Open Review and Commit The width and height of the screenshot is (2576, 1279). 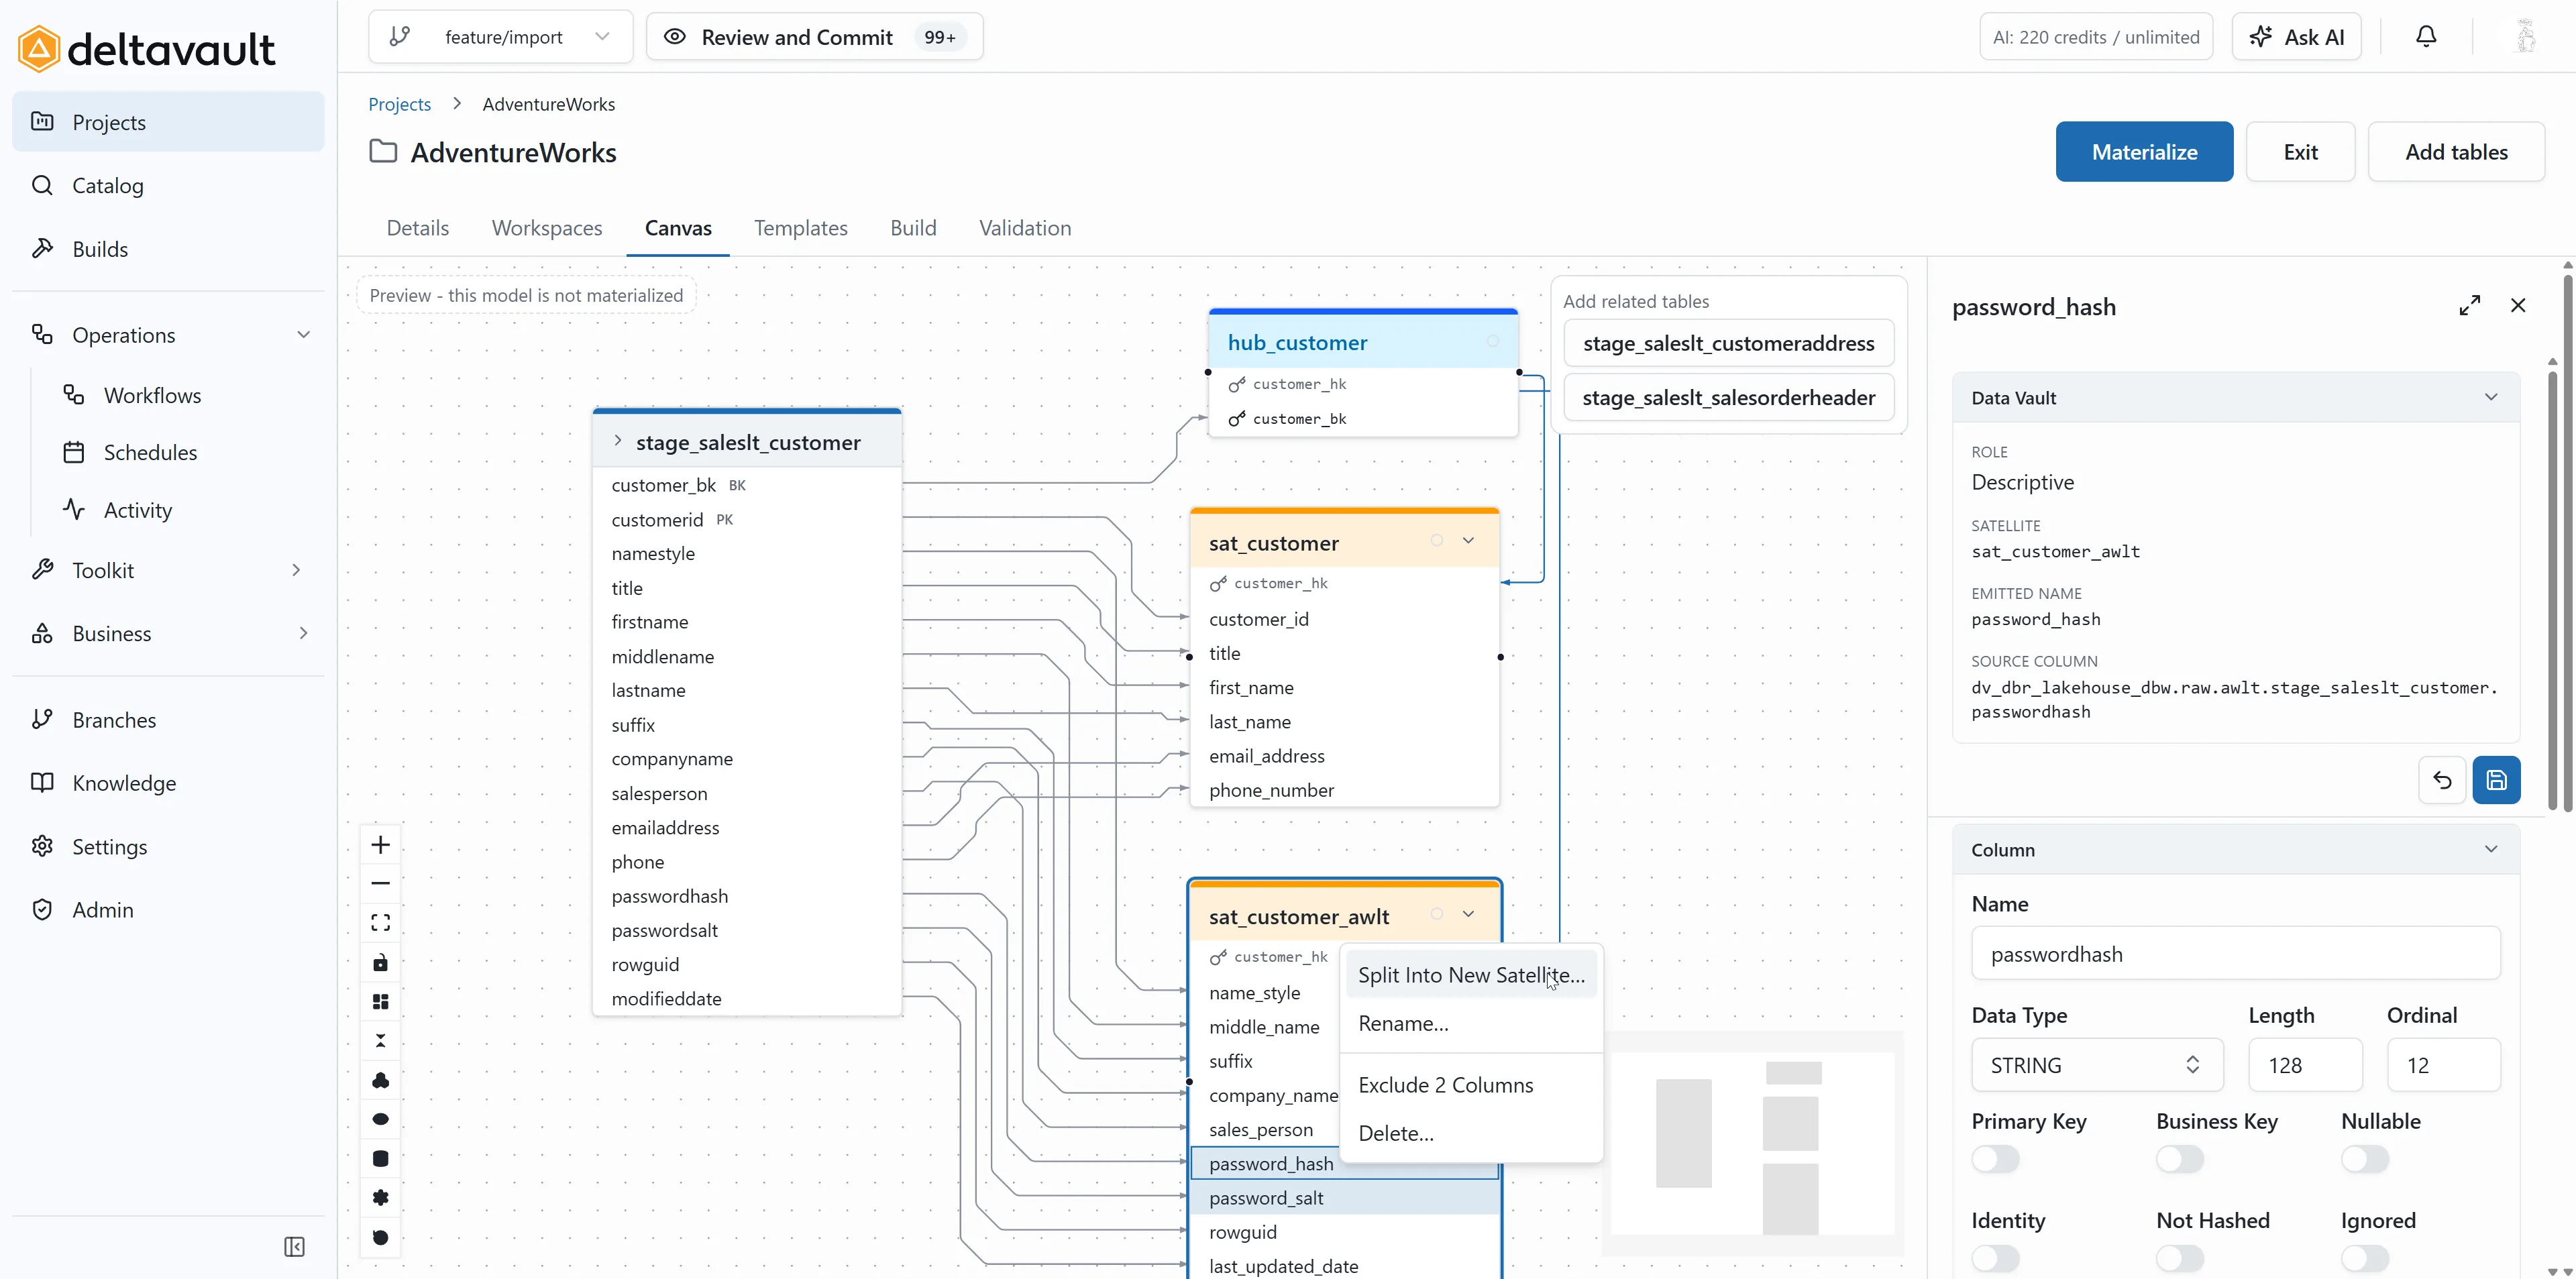pos(814,37)
